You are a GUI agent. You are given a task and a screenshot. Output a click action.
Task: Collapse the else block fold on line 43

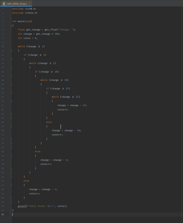pyautogui.click(x=11, y=185)
